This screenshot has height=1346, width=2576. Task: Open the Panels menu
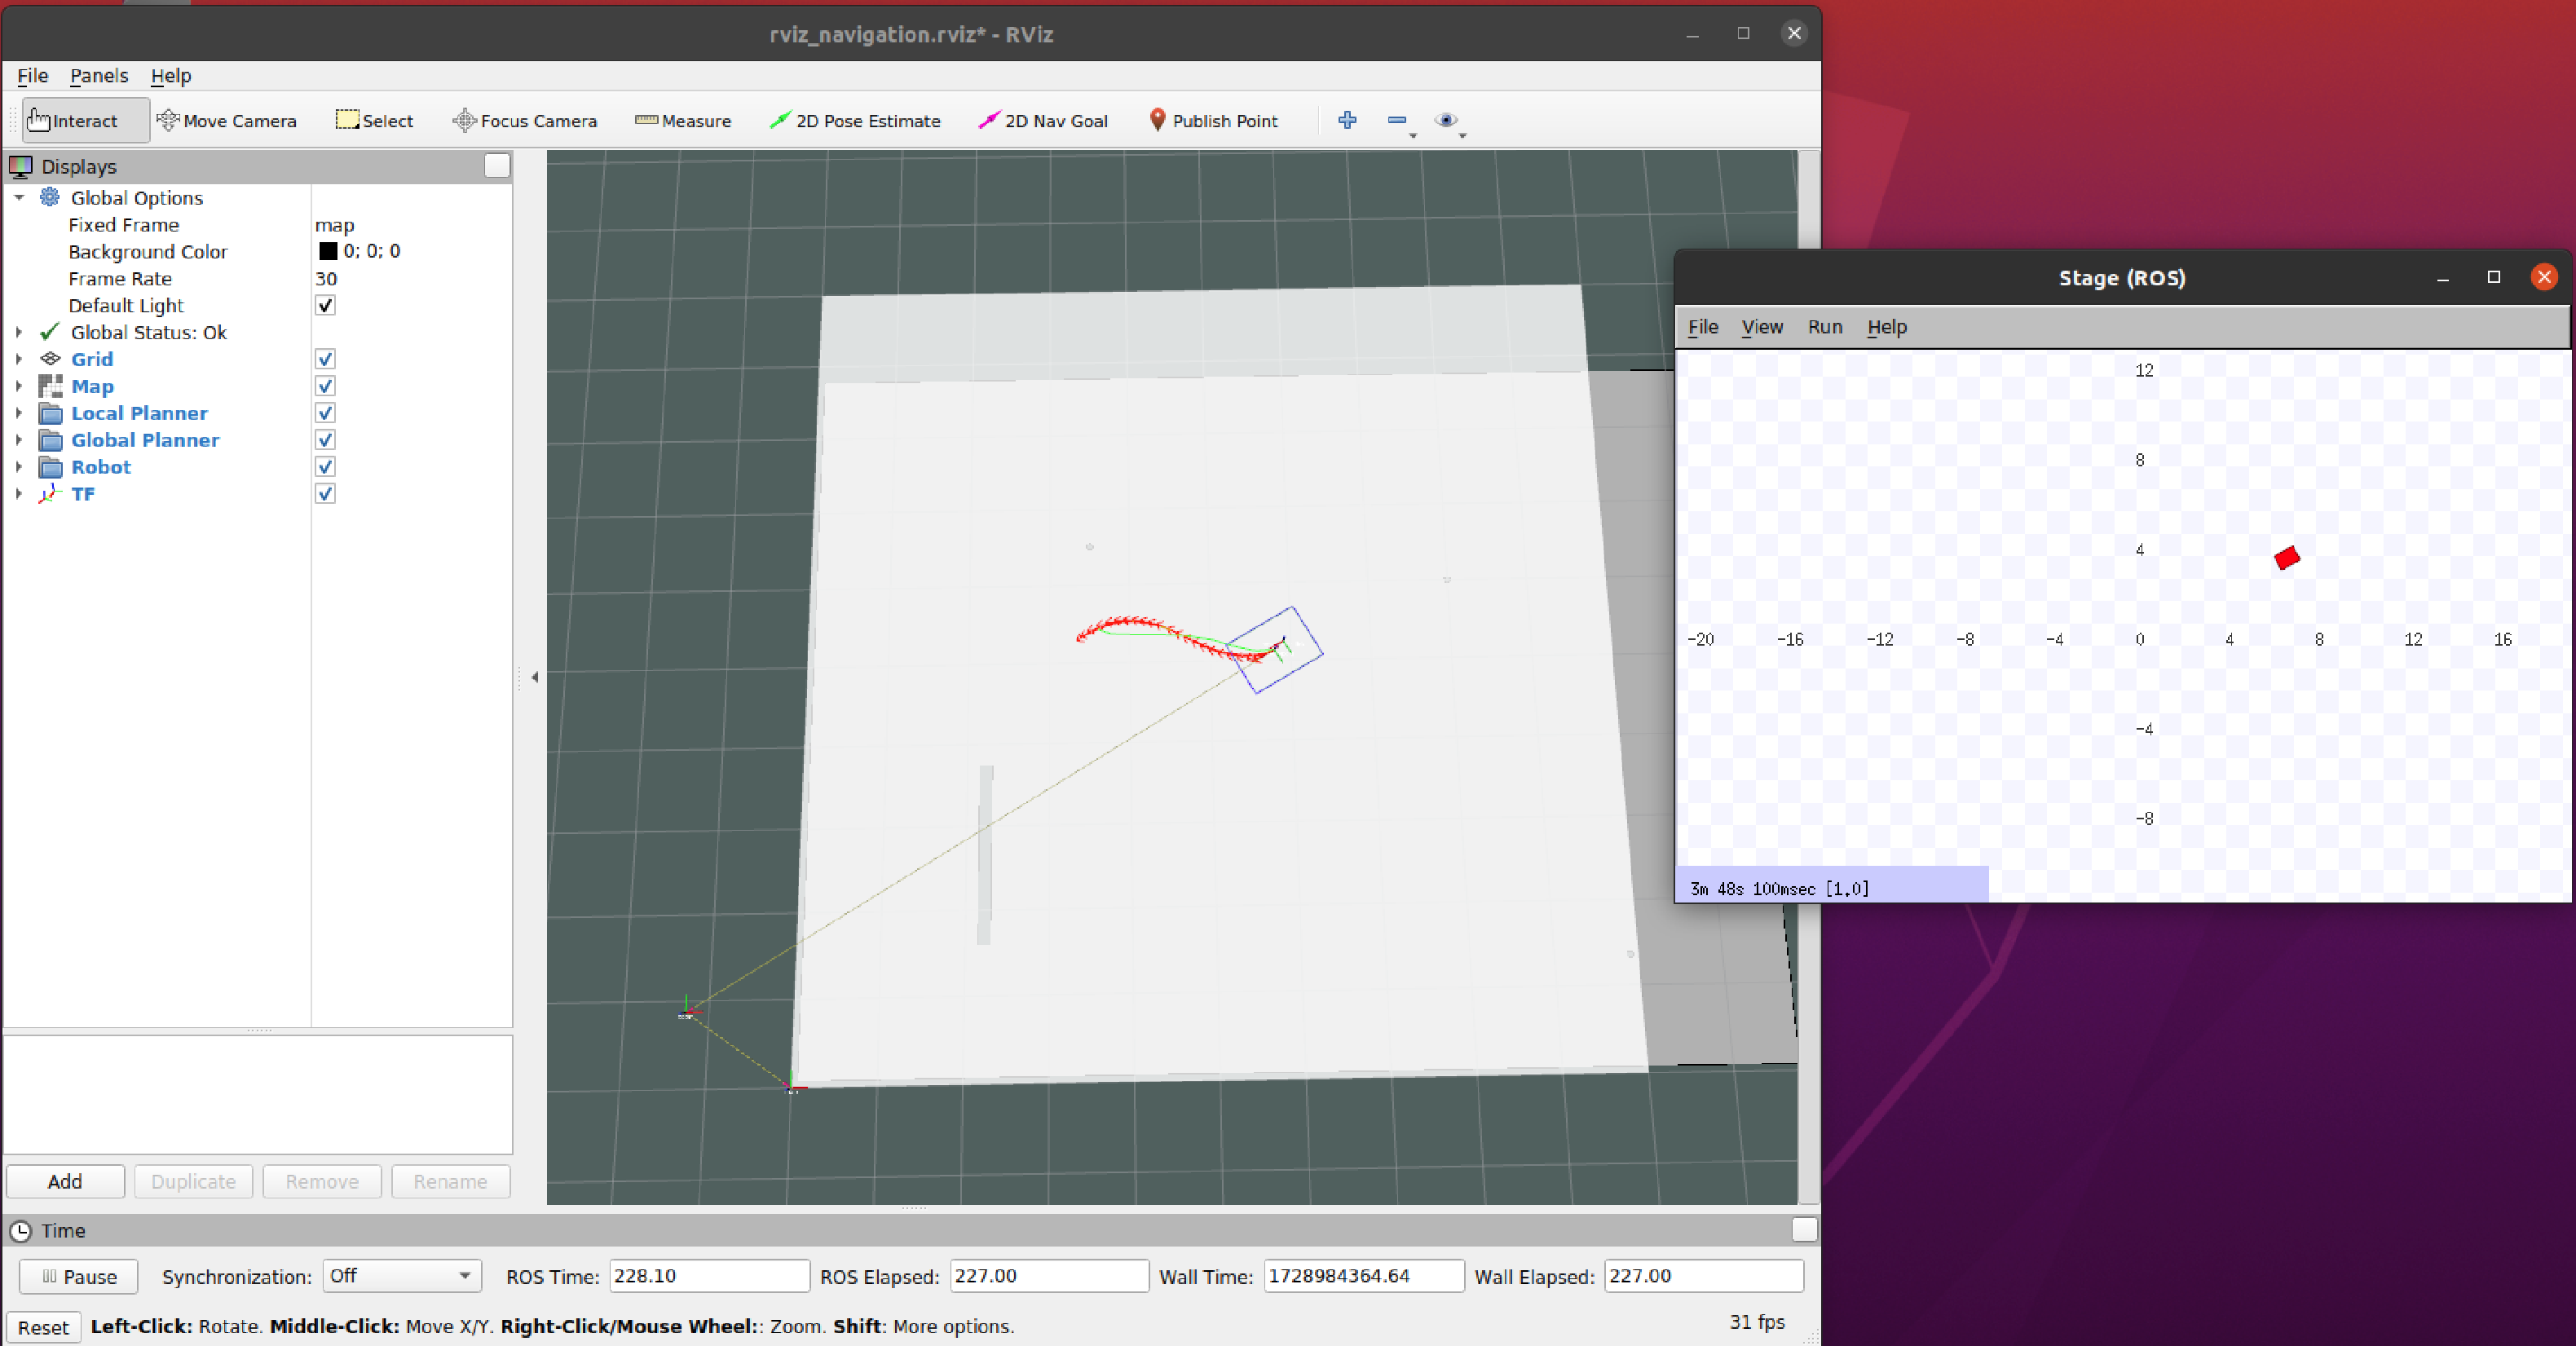(98, 75)
